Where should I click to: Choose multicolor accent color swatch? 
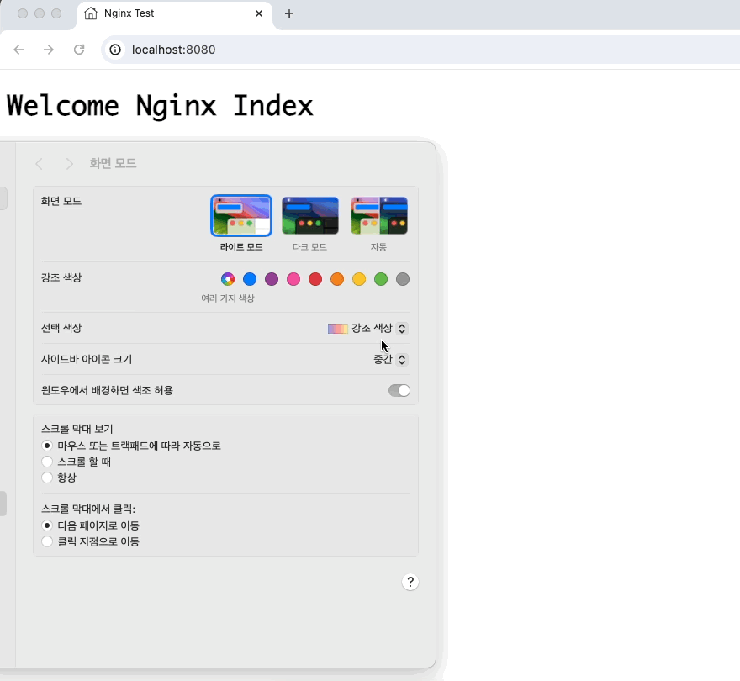[228, 279]
